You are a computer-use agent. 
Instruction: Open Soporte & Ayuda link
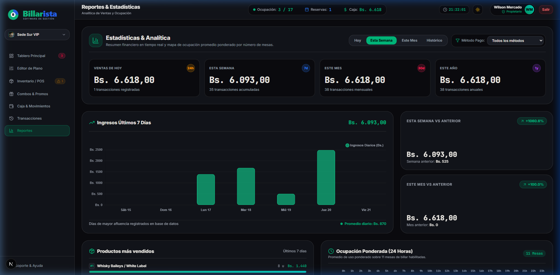(x=29, y=266)
